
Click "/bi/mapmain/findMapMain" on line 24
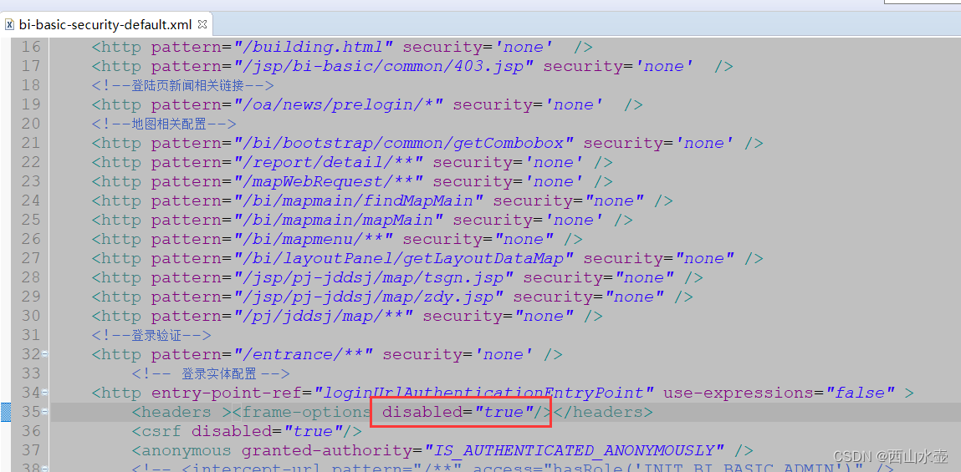click(x=359, y=200)
